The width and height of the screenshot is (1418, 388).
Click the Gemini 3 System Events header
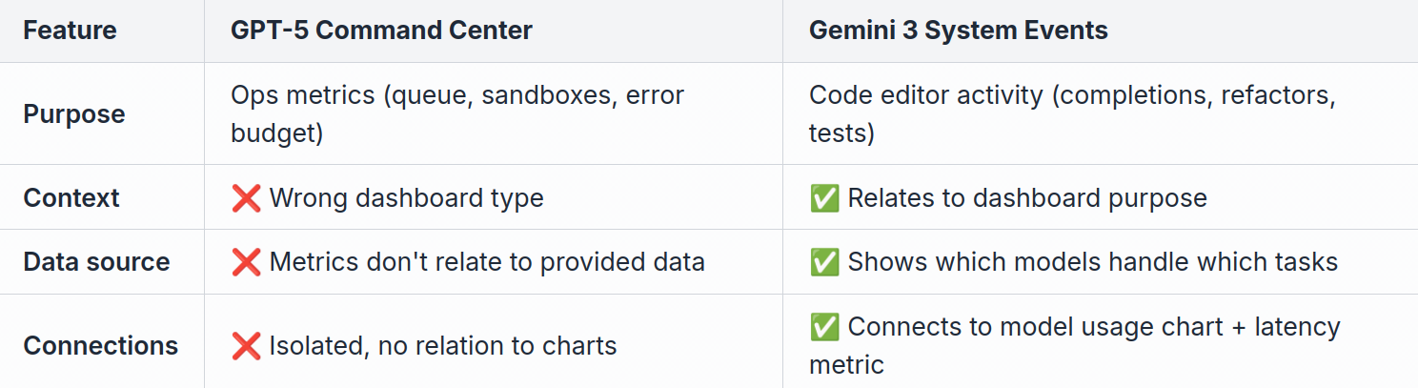[958, 31]
